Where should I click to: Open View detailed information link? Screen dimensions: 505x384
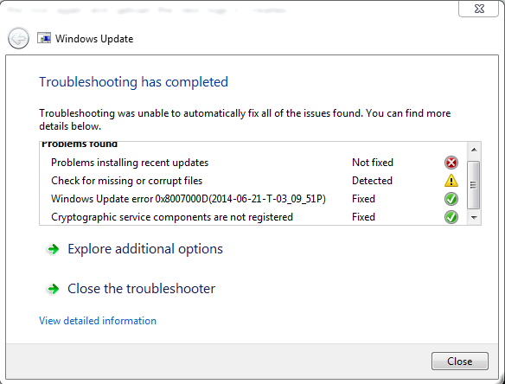point(98,321)
